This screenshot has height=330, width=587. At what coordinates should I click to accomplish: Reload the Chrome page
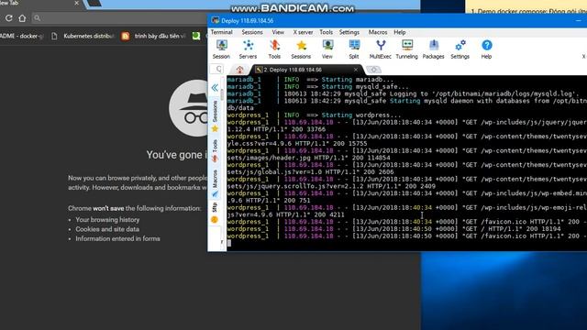pos(8,18)
